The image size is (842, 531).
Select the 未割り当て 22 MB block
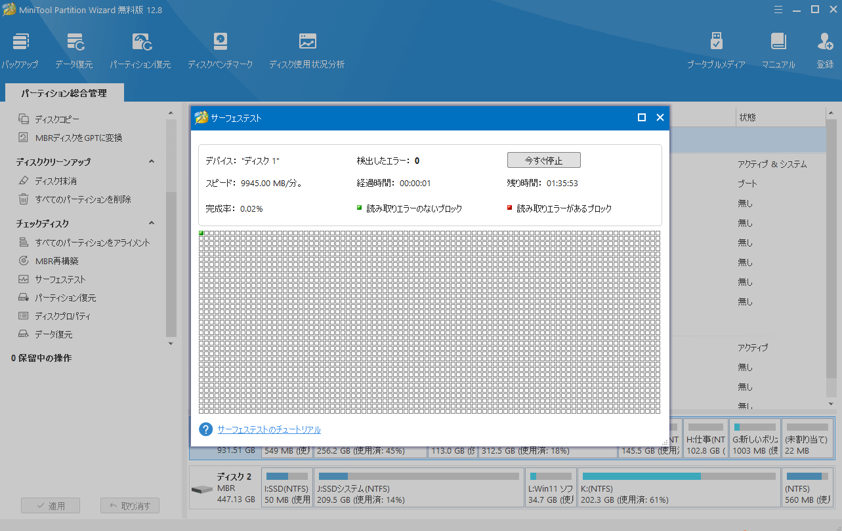[x=807, y=438]
